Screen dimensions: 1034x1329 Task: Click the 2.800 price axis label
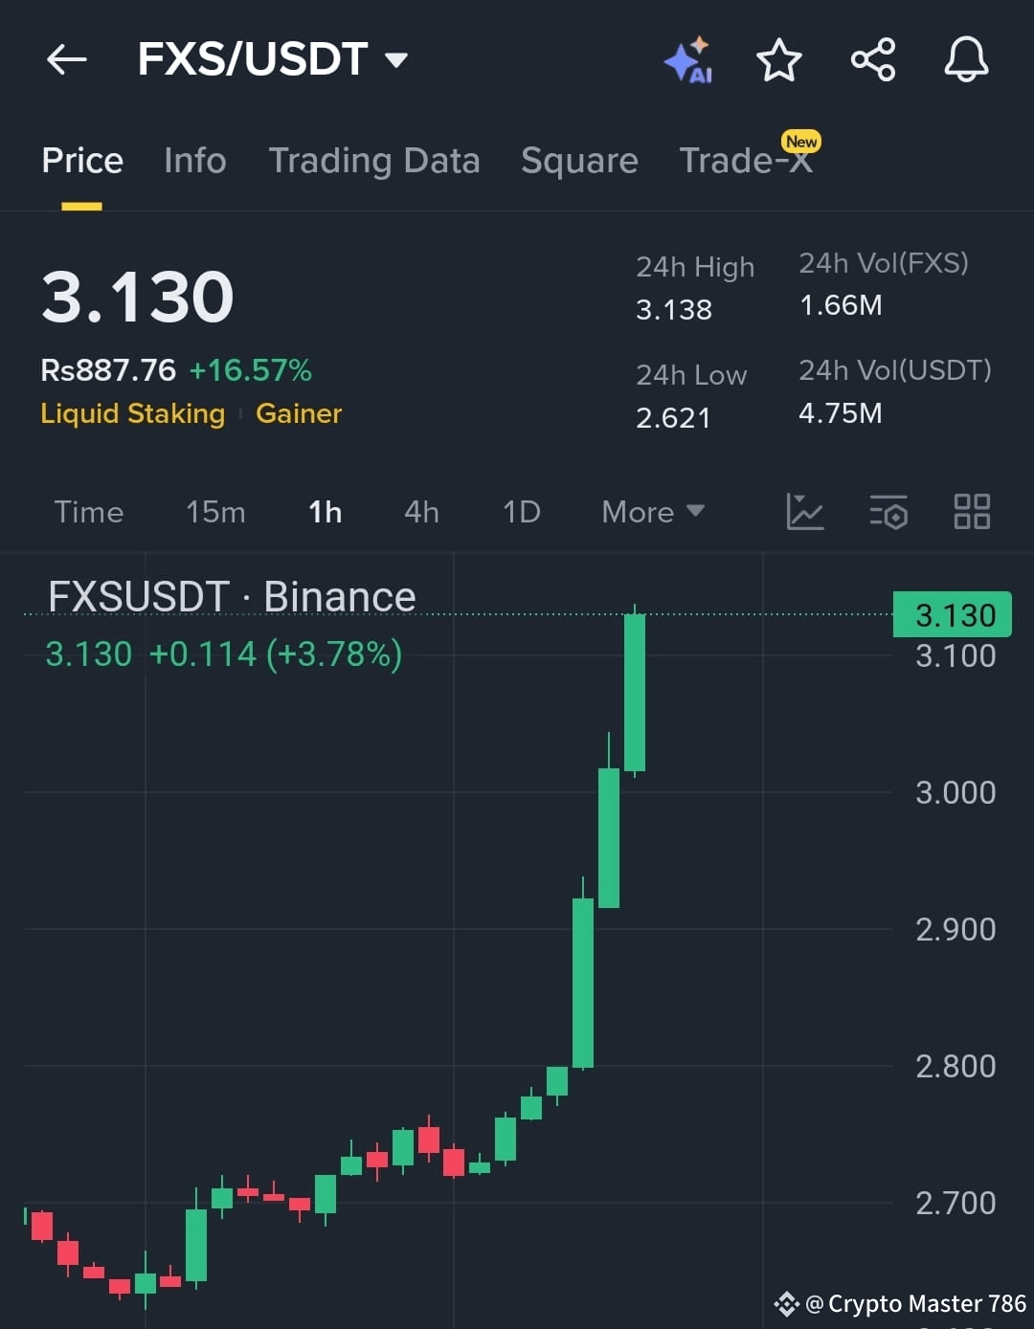pyautogui.click(x=955, y=1066)
